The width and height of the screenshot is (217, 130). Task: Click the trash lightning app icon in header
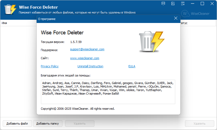tap(10, 9)
